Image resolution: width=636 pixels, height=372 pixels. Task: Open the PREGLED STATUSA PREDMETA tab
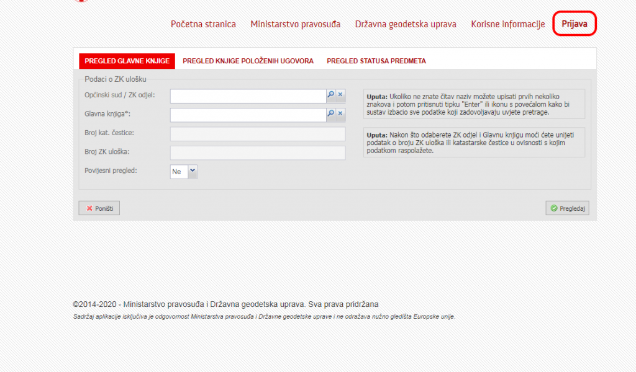click(x=376, y=61)
